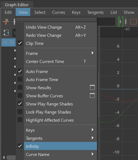The height and width of the screenshot is (160, 138).
Task: Disable the Auto Frame checkbox
Action: tap(20, 71)
